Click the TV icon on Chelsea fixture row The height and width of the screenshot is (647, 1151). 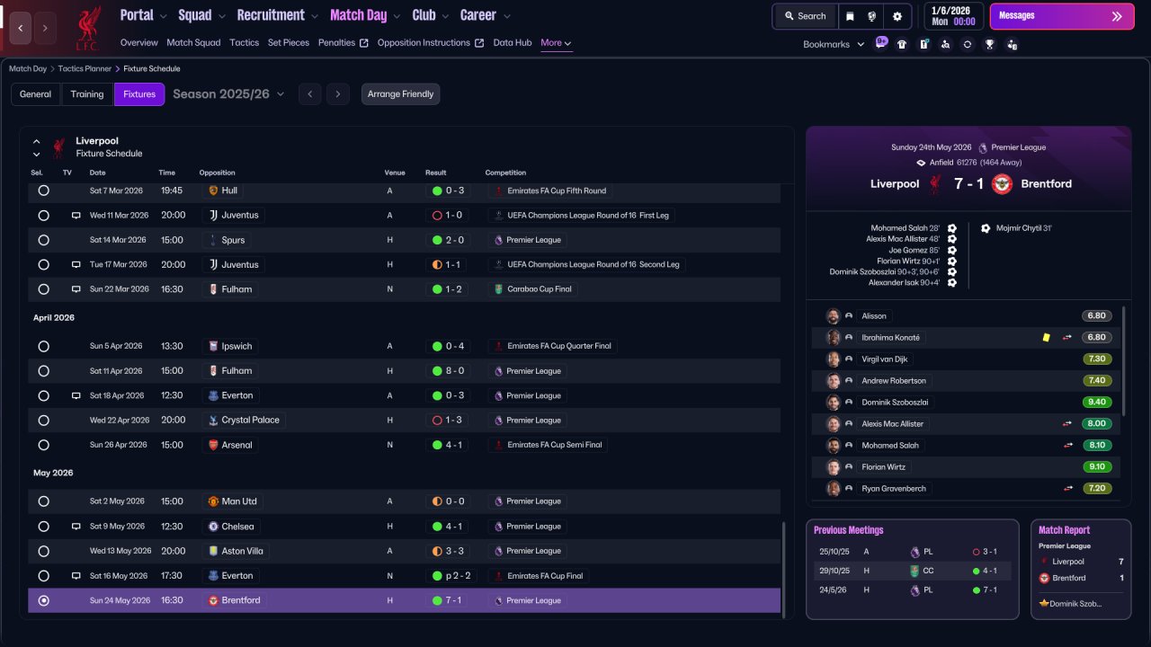click(76, 527)
